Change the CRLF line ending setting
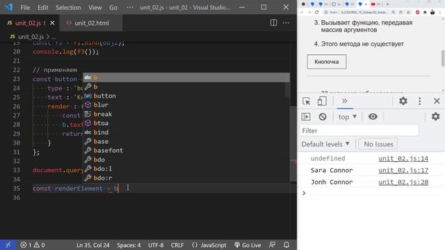The width and height of the screenshot is (445, 250). pos(177,245)
